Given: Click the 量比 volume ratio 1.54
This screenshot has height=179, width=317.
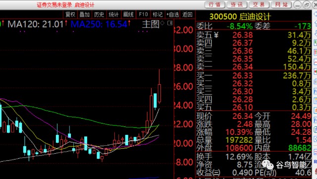Looking at the screenshot, I should [303, 140].
